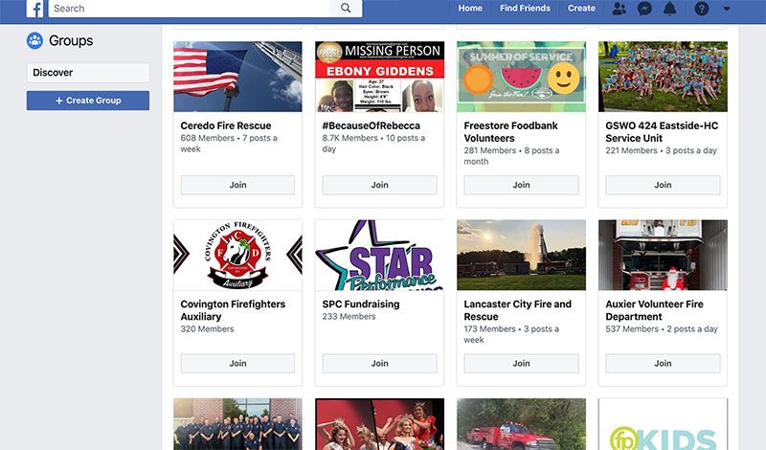The image size is (766, 450).
Task: Expand the account dropdown arrow
Action: pyautogui.click(x=727, y=9)
